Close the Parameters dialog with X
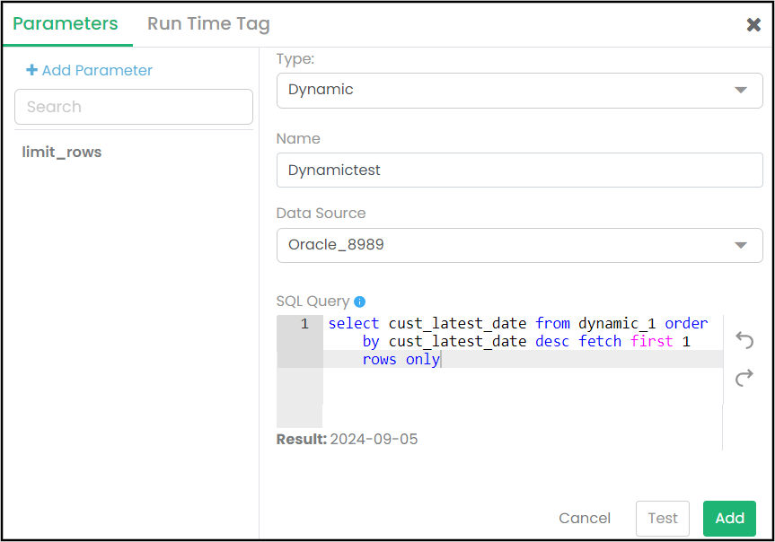This screenshot has height=542, width=775. click(x=753, y=24)
